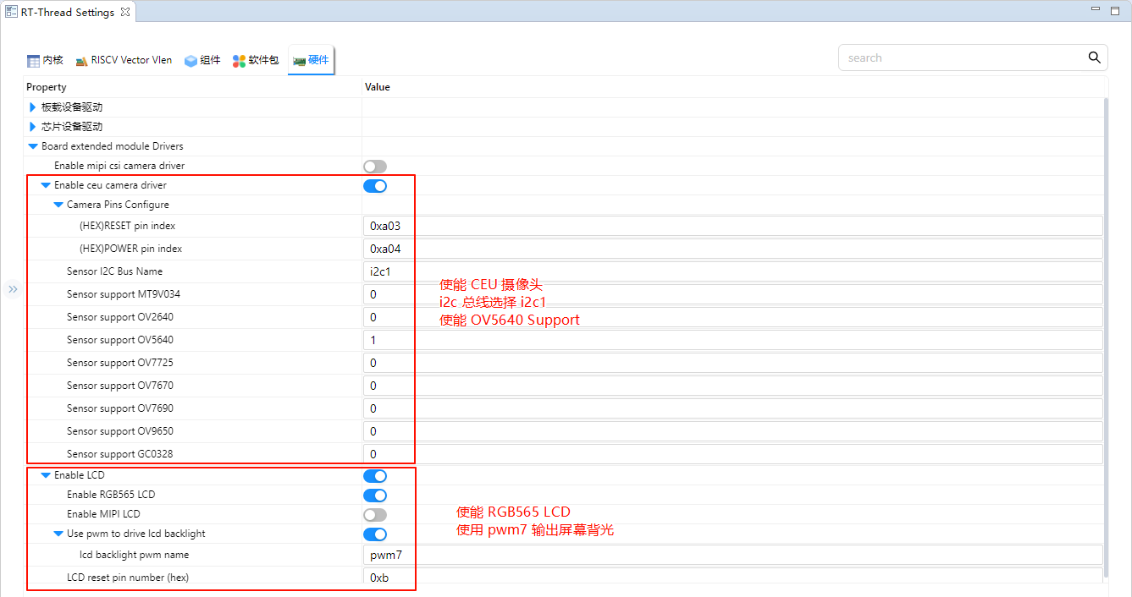Screen dimensions: 1132x597
Task: Open the 内核 kernel tab
Action: point(45,60)
